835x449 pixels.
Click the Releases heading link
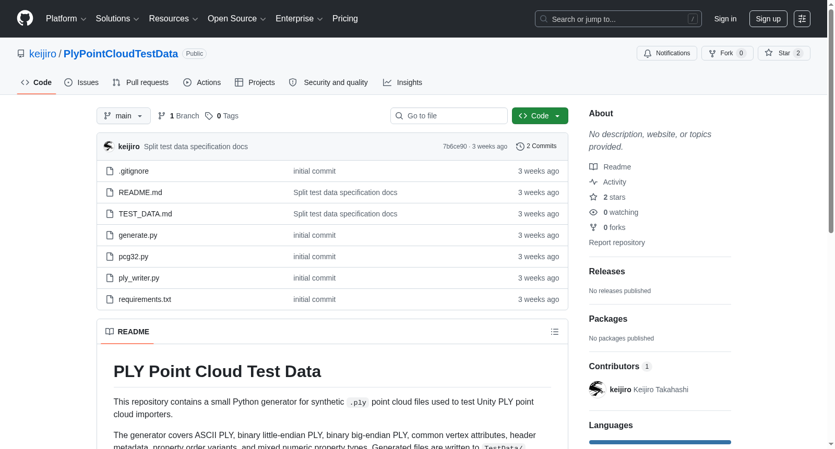607,272
